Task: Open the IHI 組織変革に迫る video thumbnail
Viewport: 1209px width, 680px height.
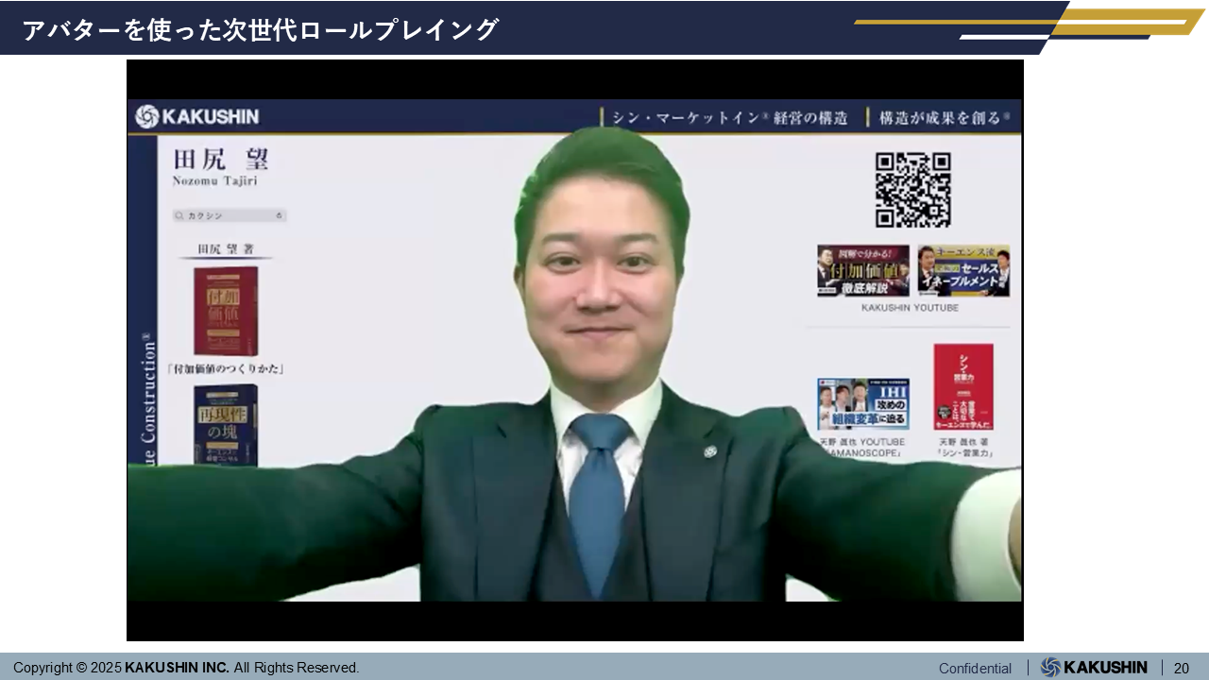Action: point(863,404)
